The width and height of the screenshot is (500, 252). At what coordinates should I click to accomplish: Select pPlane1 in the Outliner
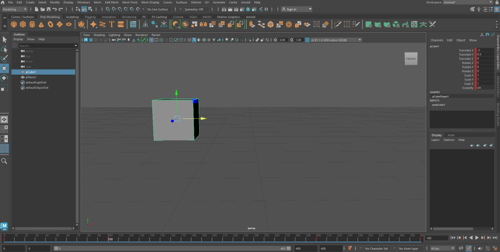(x=31, y=77)
